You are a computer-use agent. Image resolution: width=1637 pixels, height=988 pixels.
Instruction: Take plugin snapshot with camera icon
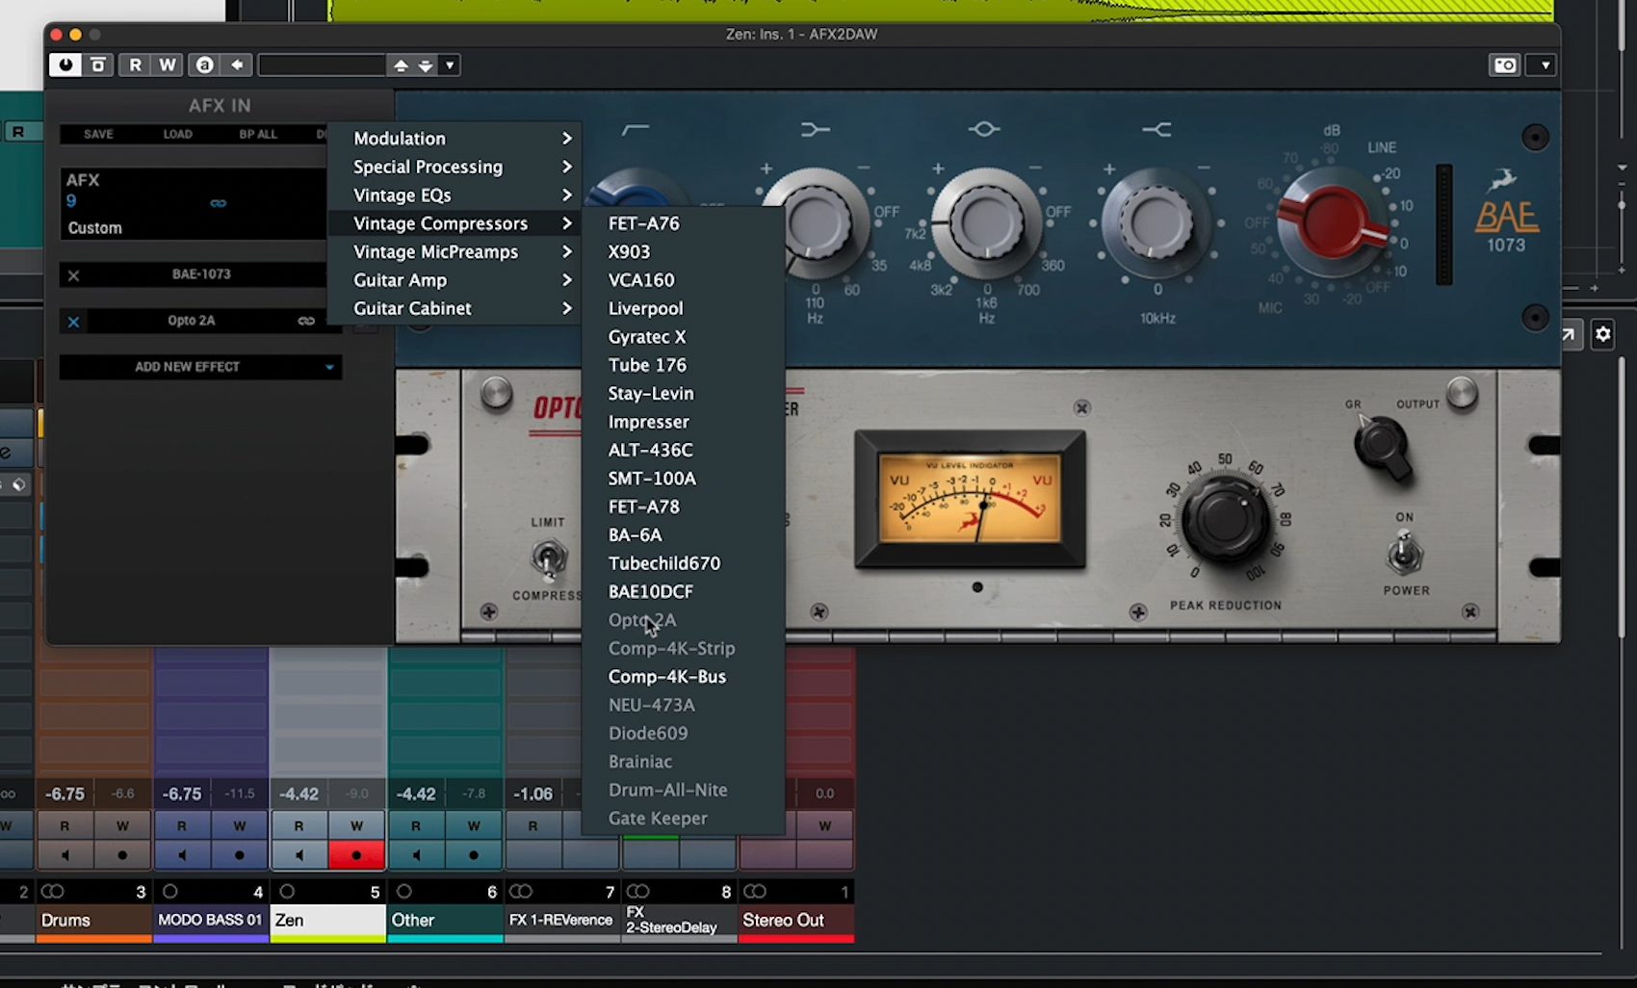[1504, 65]
